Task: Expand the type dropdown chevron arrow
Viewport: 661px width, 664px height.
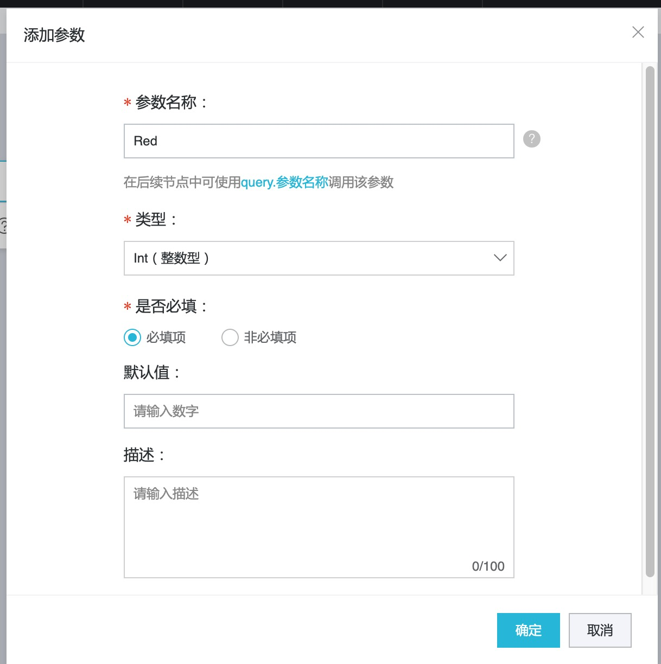Action: point(500,258)
